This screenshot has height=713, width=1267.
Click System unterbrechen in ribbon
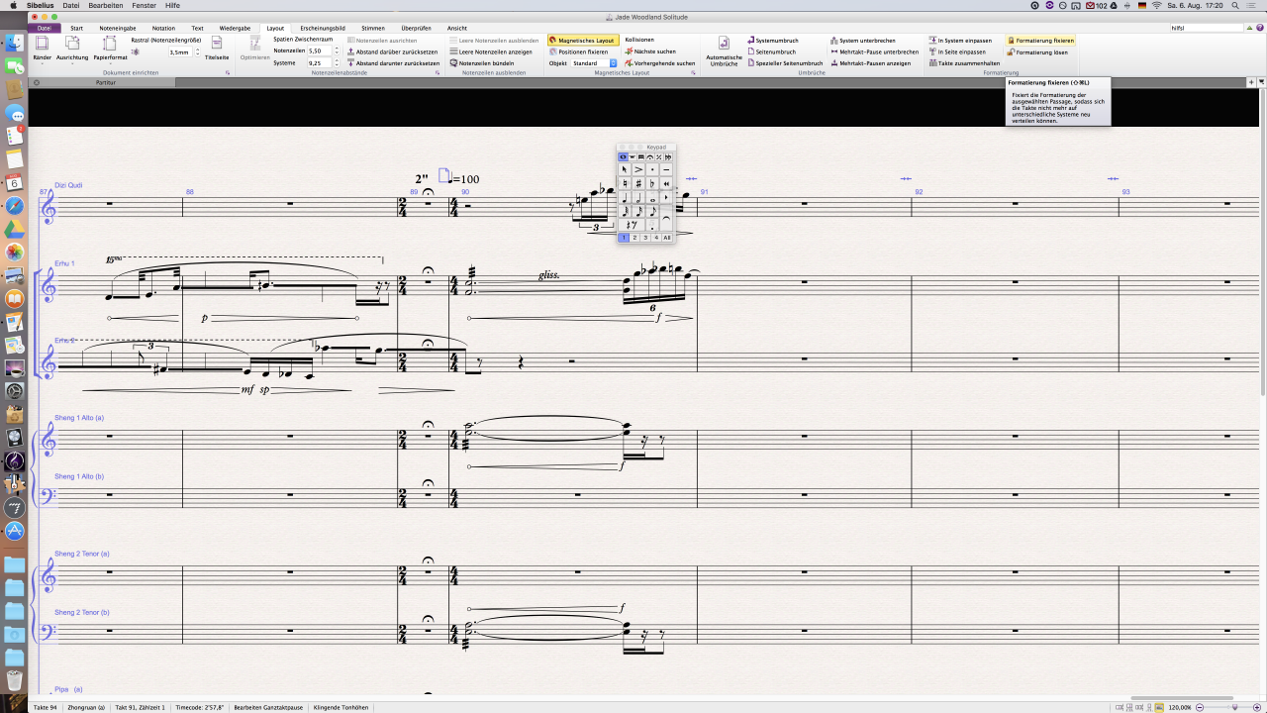(862, 41)
